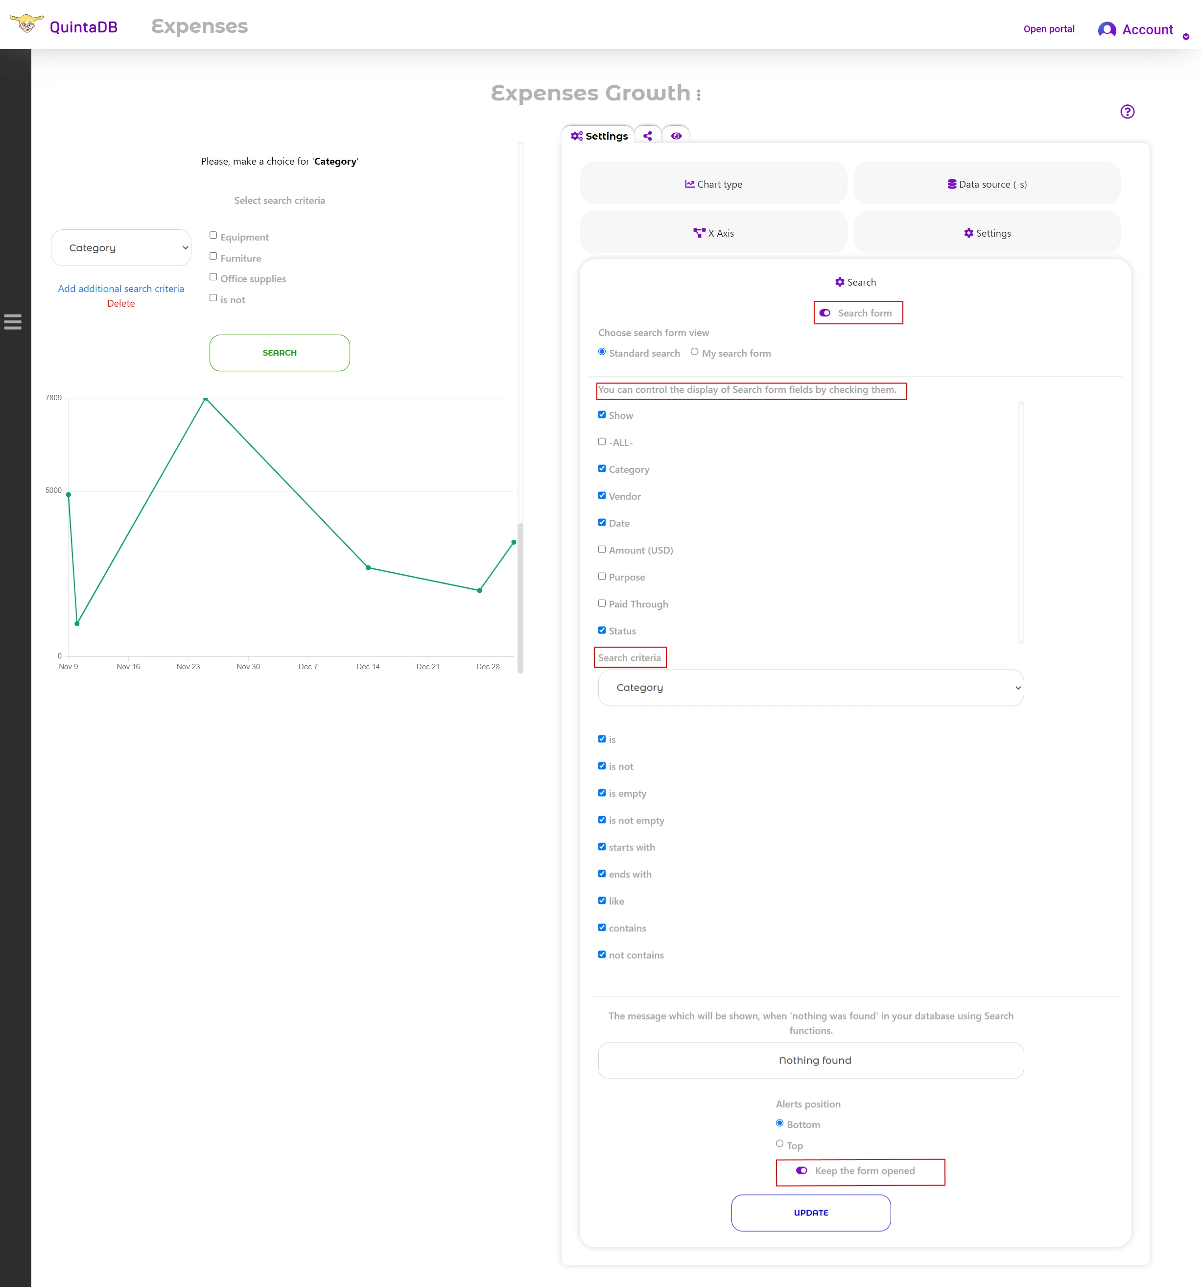Check the Purpose checkbox

click(x=602, y=576)
